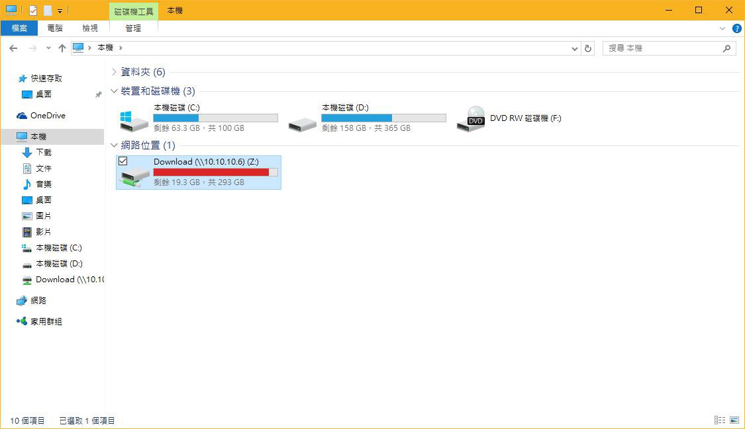
Task: Collapse the 網路位置 (1) group
Action: 115,145
